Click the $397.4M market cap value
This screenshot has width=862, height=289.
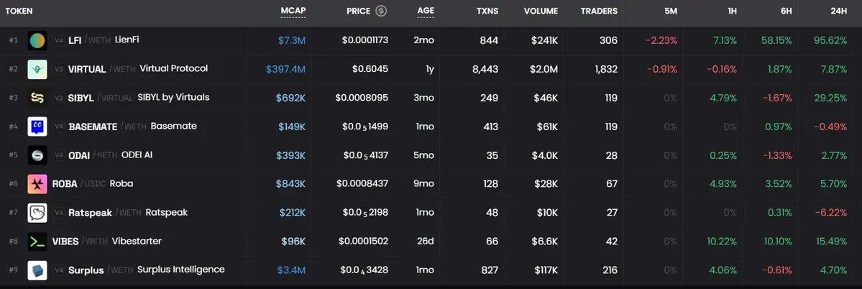click(x=285, y=69)
